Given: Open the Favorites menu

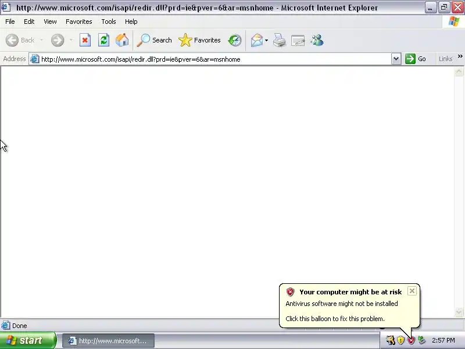Looking at the screenshot, I should pyautogui.click(x=79, y=22).
